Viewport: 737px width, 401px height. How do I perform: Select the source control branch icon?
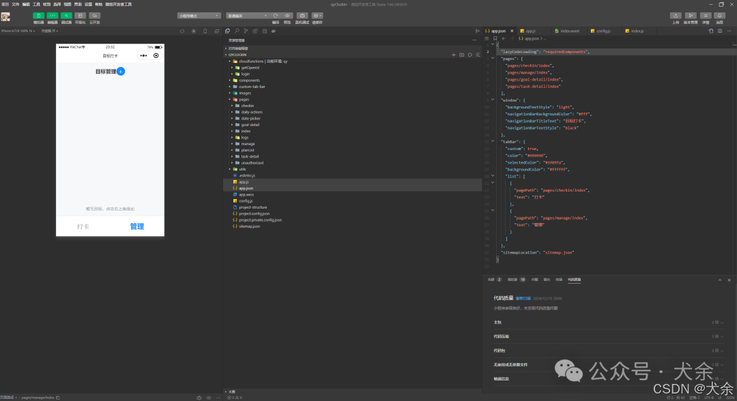click(x=246, y=31)
